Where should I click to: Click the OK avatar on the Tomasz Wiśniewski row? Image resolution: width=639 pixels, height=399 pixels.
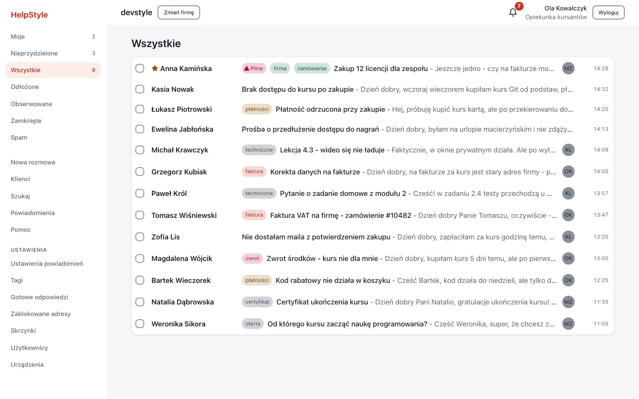[568, 215]
